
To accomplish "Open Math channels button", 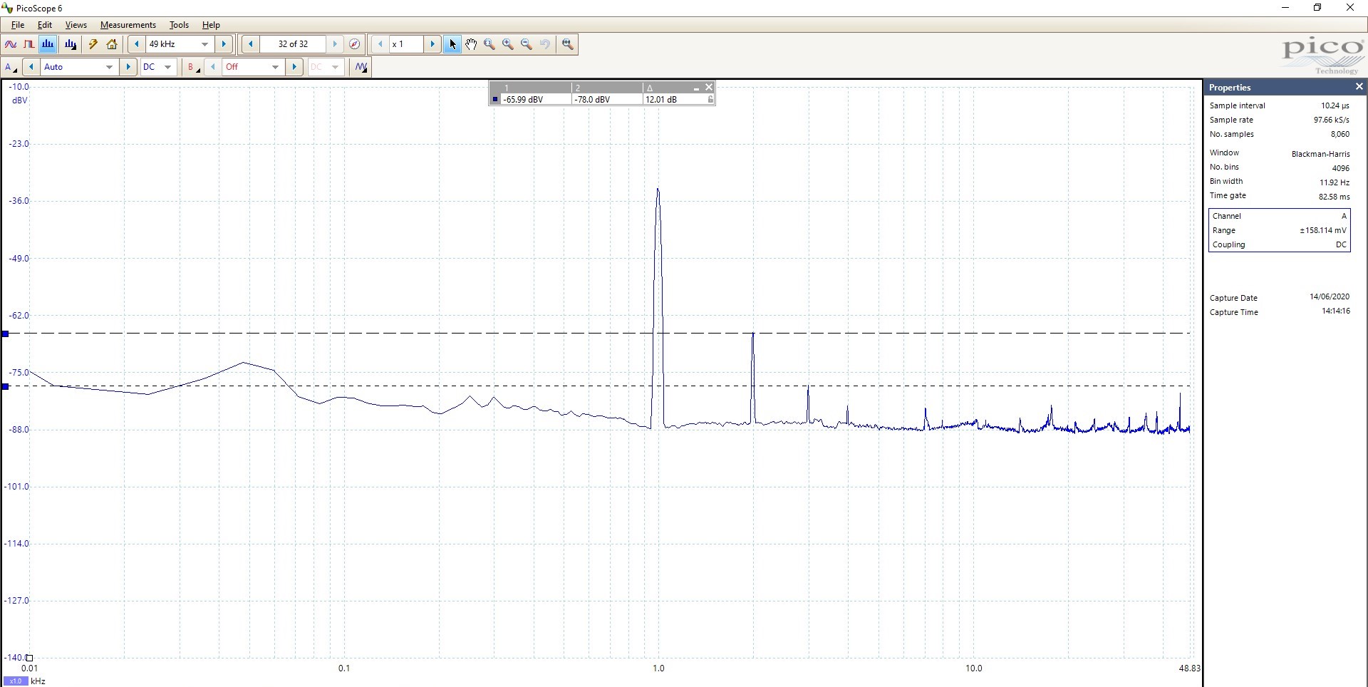I will pos(361,67).
